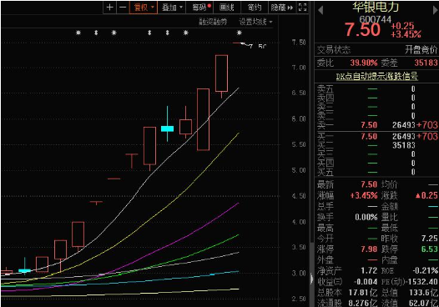
Task: Zoom in the K-line chart with plus
Action: (x=110, y=8)
